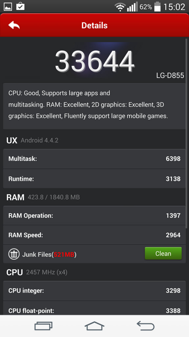The image size is (189, 337).
Task: Tap the back arrow in Details header
Action: [x=14, y=25]
